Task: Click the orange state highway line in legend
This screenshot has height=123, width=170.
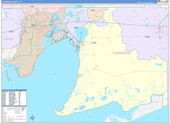Action: pyautogui.click(x=11, y=117)
